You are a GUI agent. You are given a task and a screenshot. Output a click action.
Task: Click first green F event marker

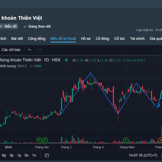pos(39,140)
